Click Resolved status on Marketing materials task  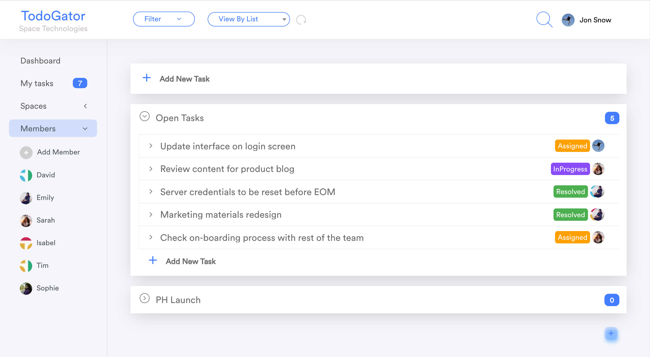570,215
